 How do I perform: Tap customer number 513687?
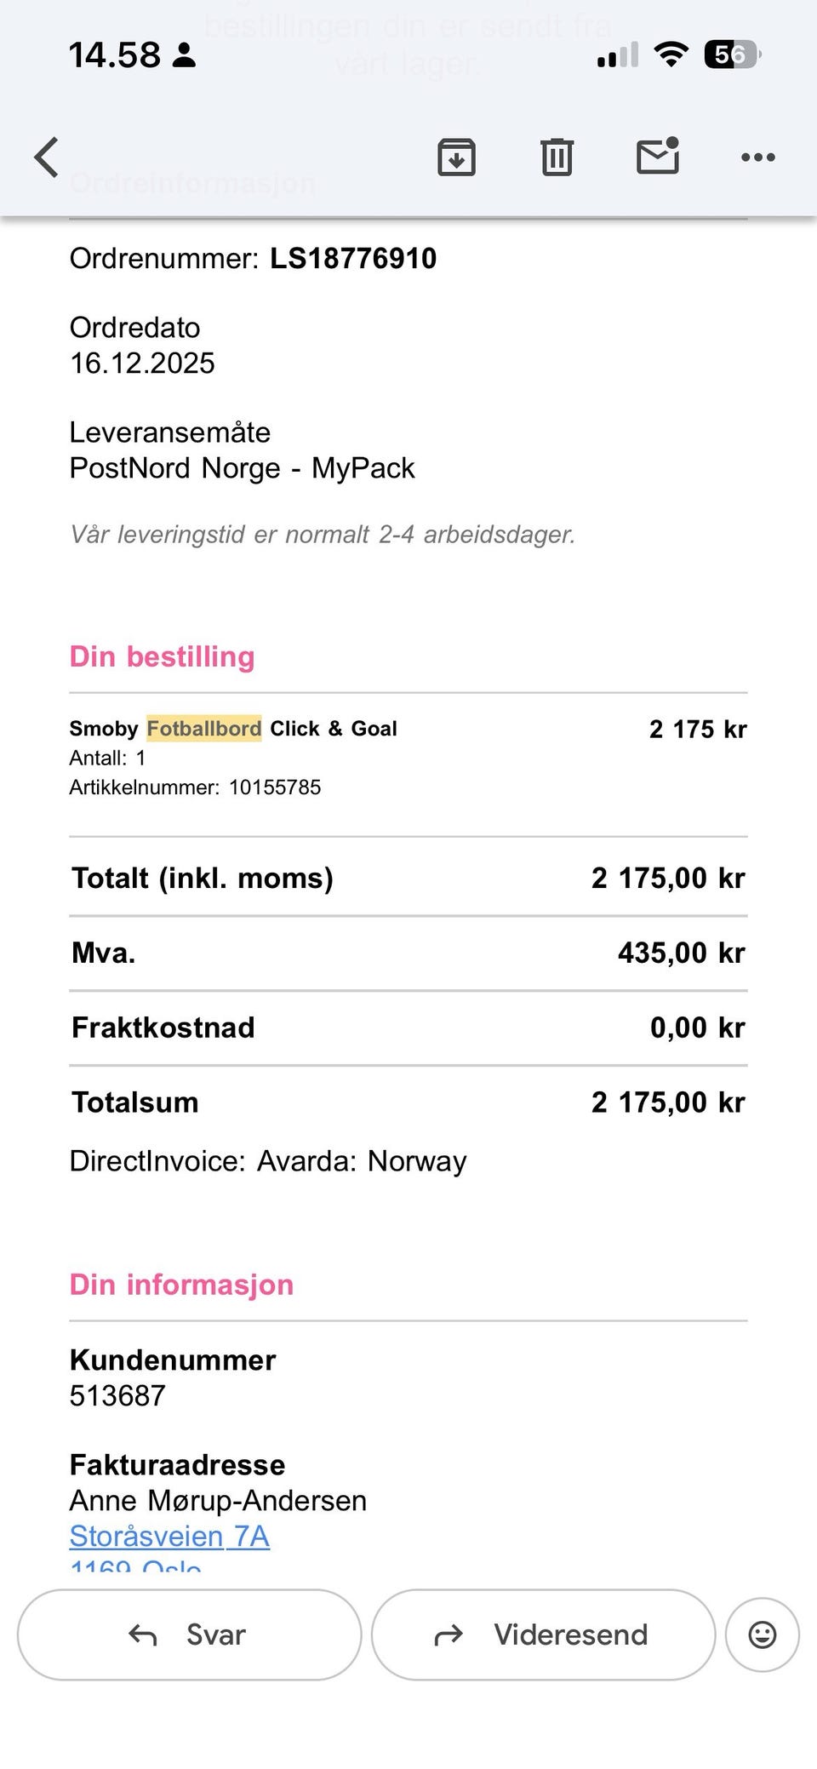117,1396
